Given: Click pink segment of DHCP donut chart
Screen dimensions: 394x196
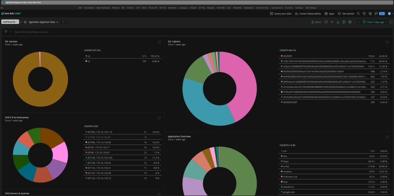Looking at the screenshot, I should [61, 151].
